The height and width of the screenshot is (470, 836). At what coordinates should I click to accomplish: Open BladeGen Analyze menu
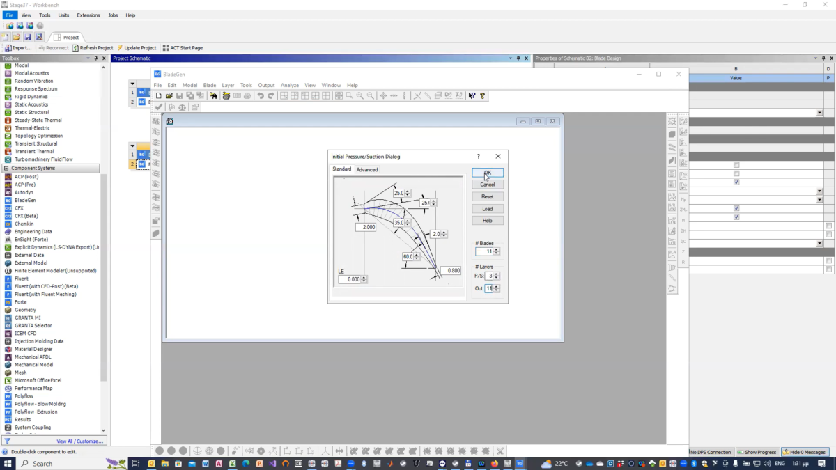290,85
